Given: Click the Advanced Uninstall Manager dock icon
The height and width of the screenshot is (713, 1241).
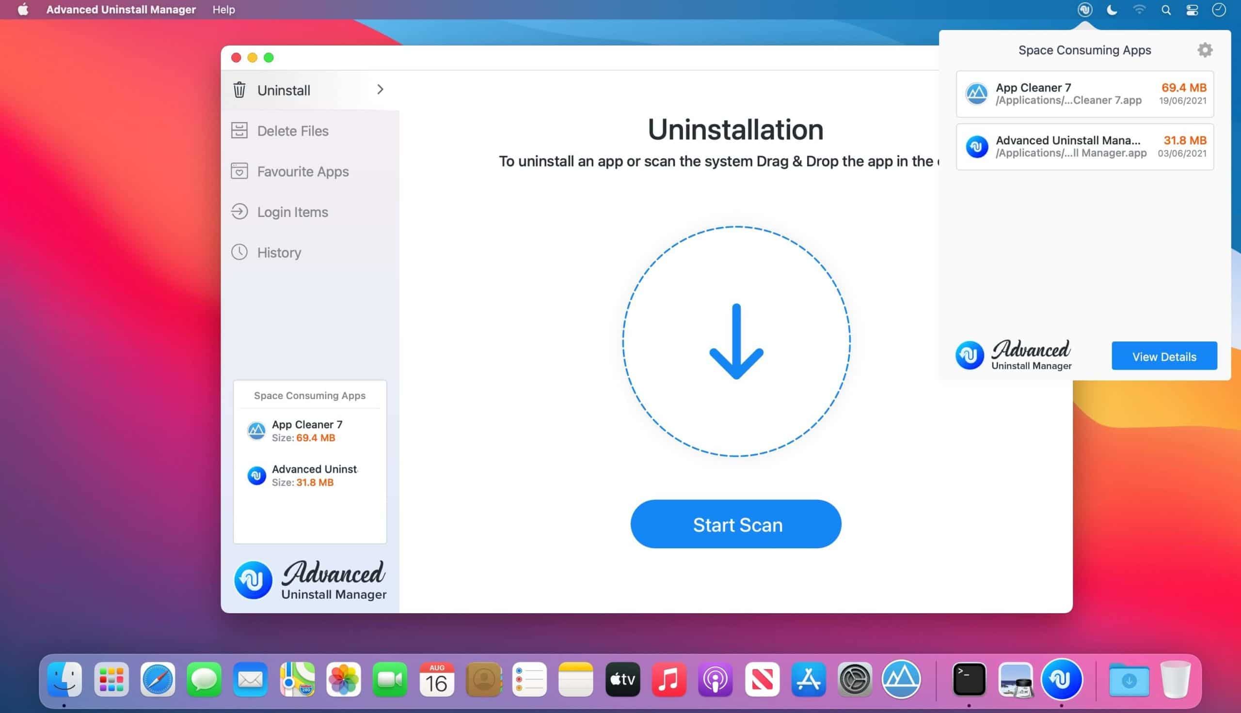Looking at the screenshot, I should tap(1061, 678).
